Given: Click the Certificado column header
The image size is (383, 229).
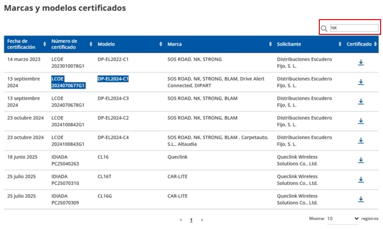Looking at the screenshot, I should 359,44.
